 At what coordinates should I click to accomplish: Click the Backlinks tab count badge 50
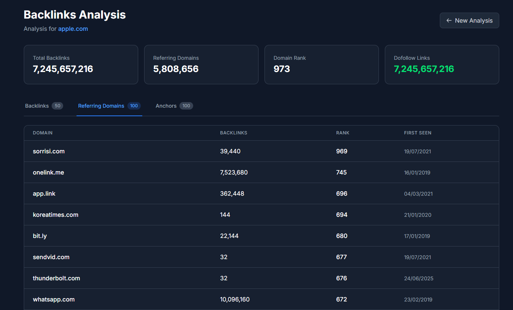(57, 106)
